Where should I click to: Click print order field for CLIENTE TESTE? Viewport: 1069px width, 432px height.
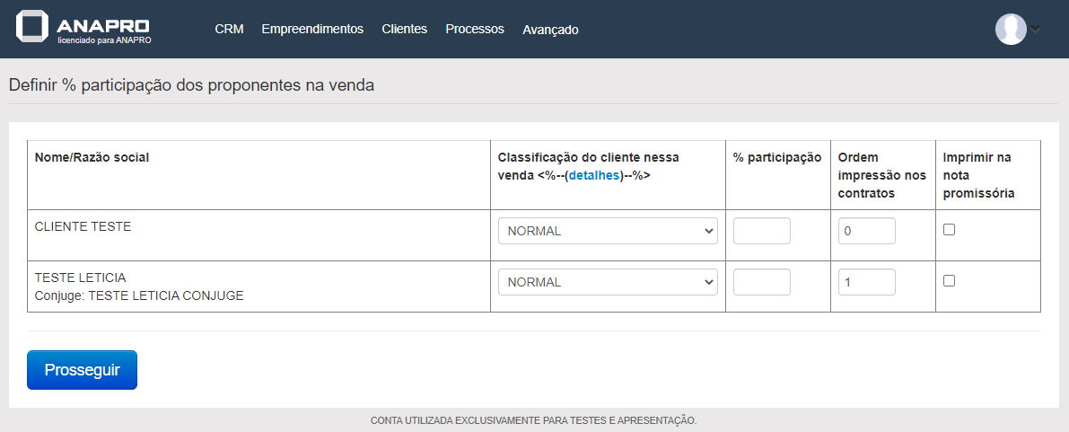(x=866, y=231)
